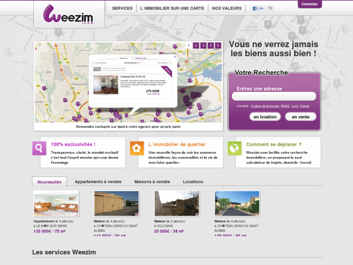This screenshot has width=353, height=265.
Task: Open the Volonne house thumbnail
Action: point(177,203)
